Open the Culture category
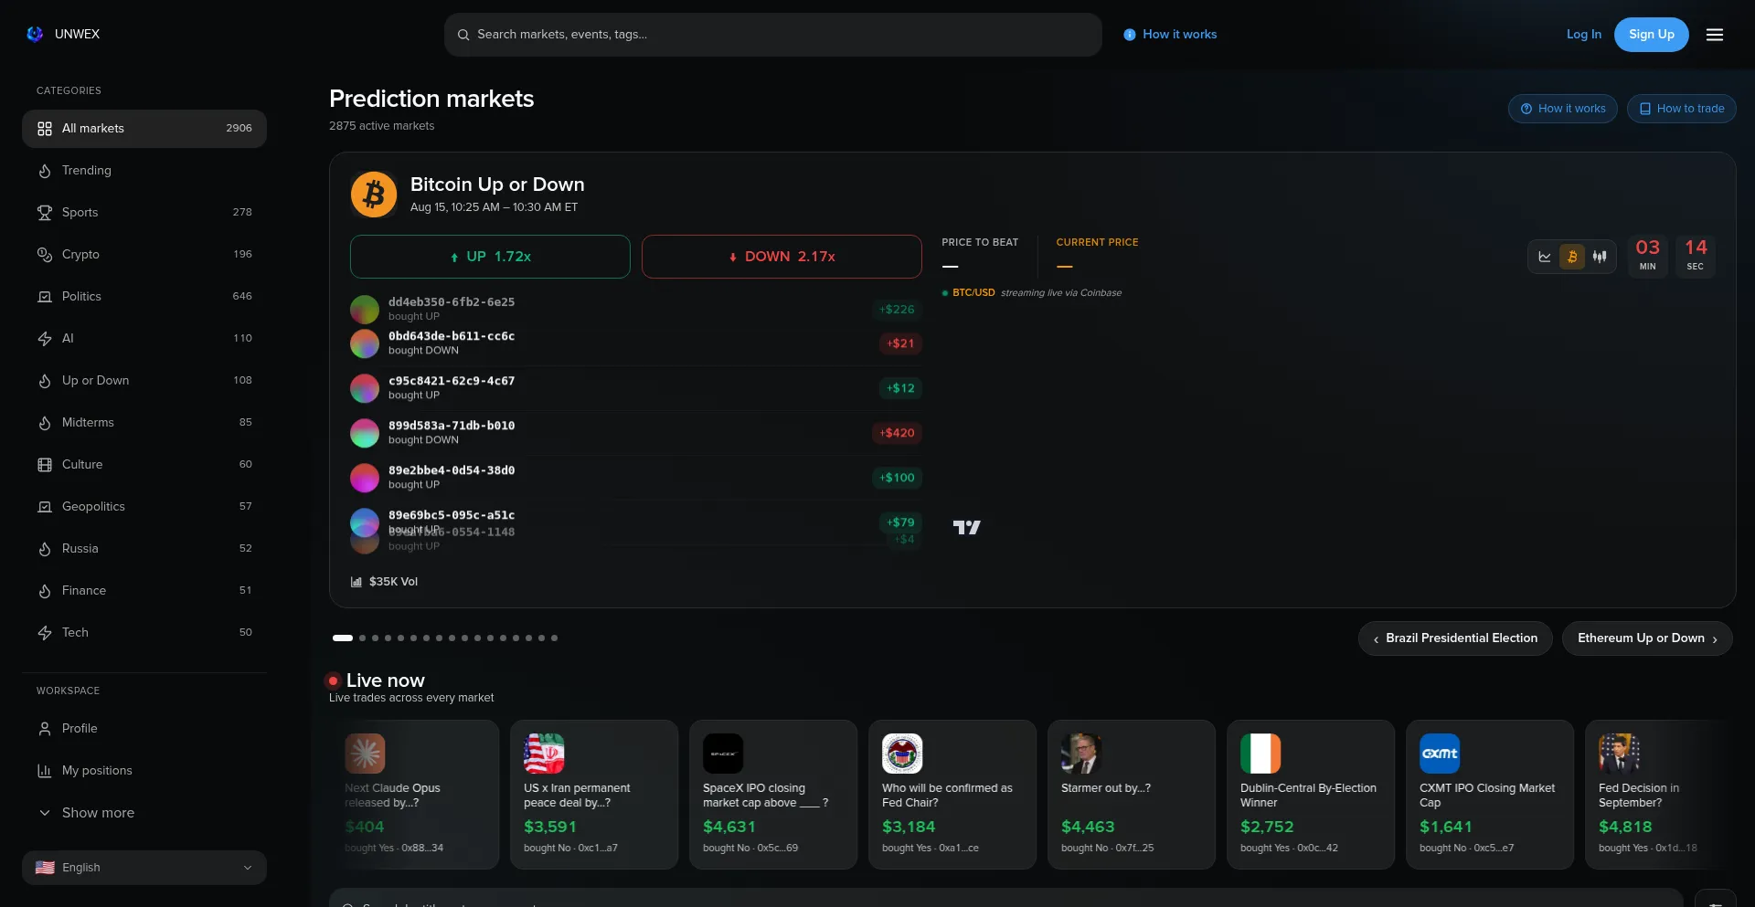 pos(144,465)
